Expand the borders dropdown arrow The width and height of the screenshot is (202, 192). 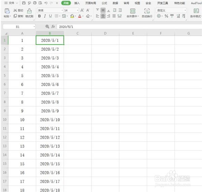click(60, 16)
